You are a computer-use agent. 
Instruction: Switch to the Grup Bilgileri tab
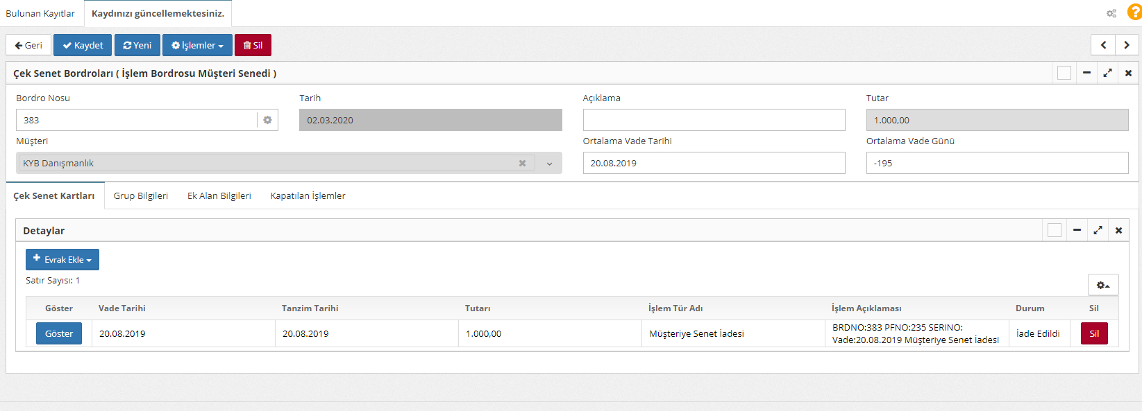[141, 195]
